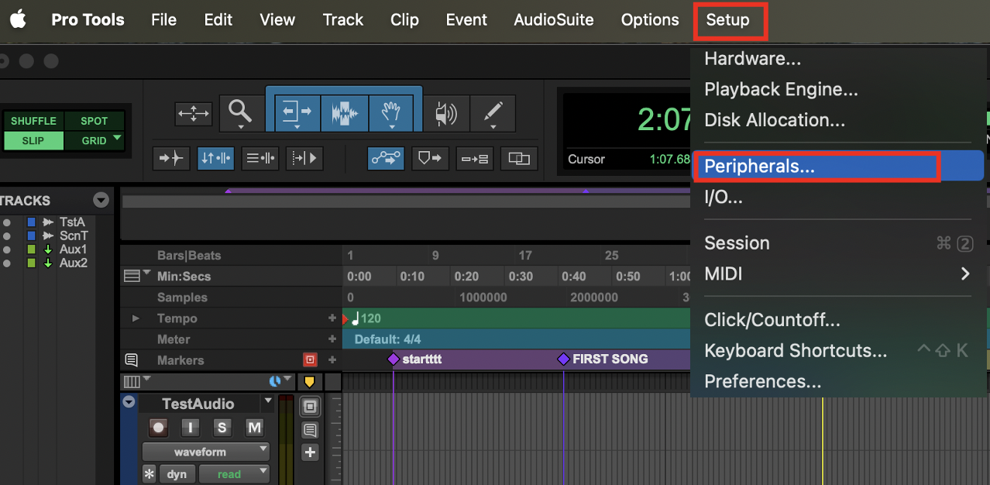The width and height of the screenshot is (990, 485).
Task: Toggle Aux2 track show/hide dot
Action: click(7, 263)
